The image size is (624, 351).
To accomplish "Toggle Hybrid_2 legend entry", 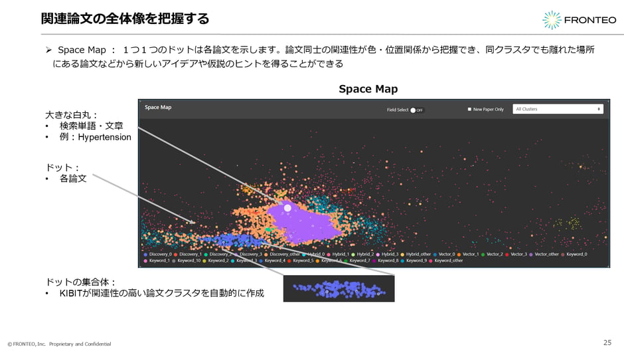I will pos(362,254).
